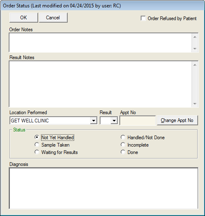
Task: Click the Appt No field
Action: (138, 121)
